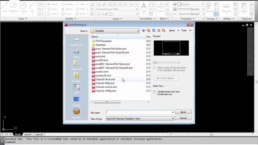The image size is (258, 145).
Task: Click the Search the Web icon
Action: 154,31
